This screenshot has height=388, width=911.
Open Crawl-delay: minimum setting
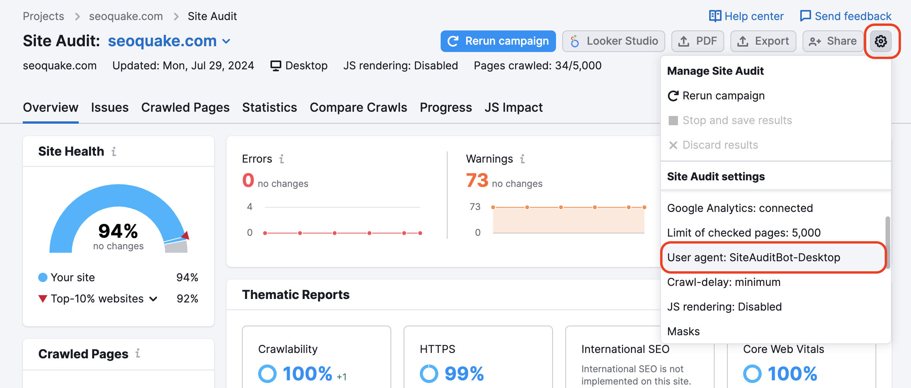click(x=773, y=282)
